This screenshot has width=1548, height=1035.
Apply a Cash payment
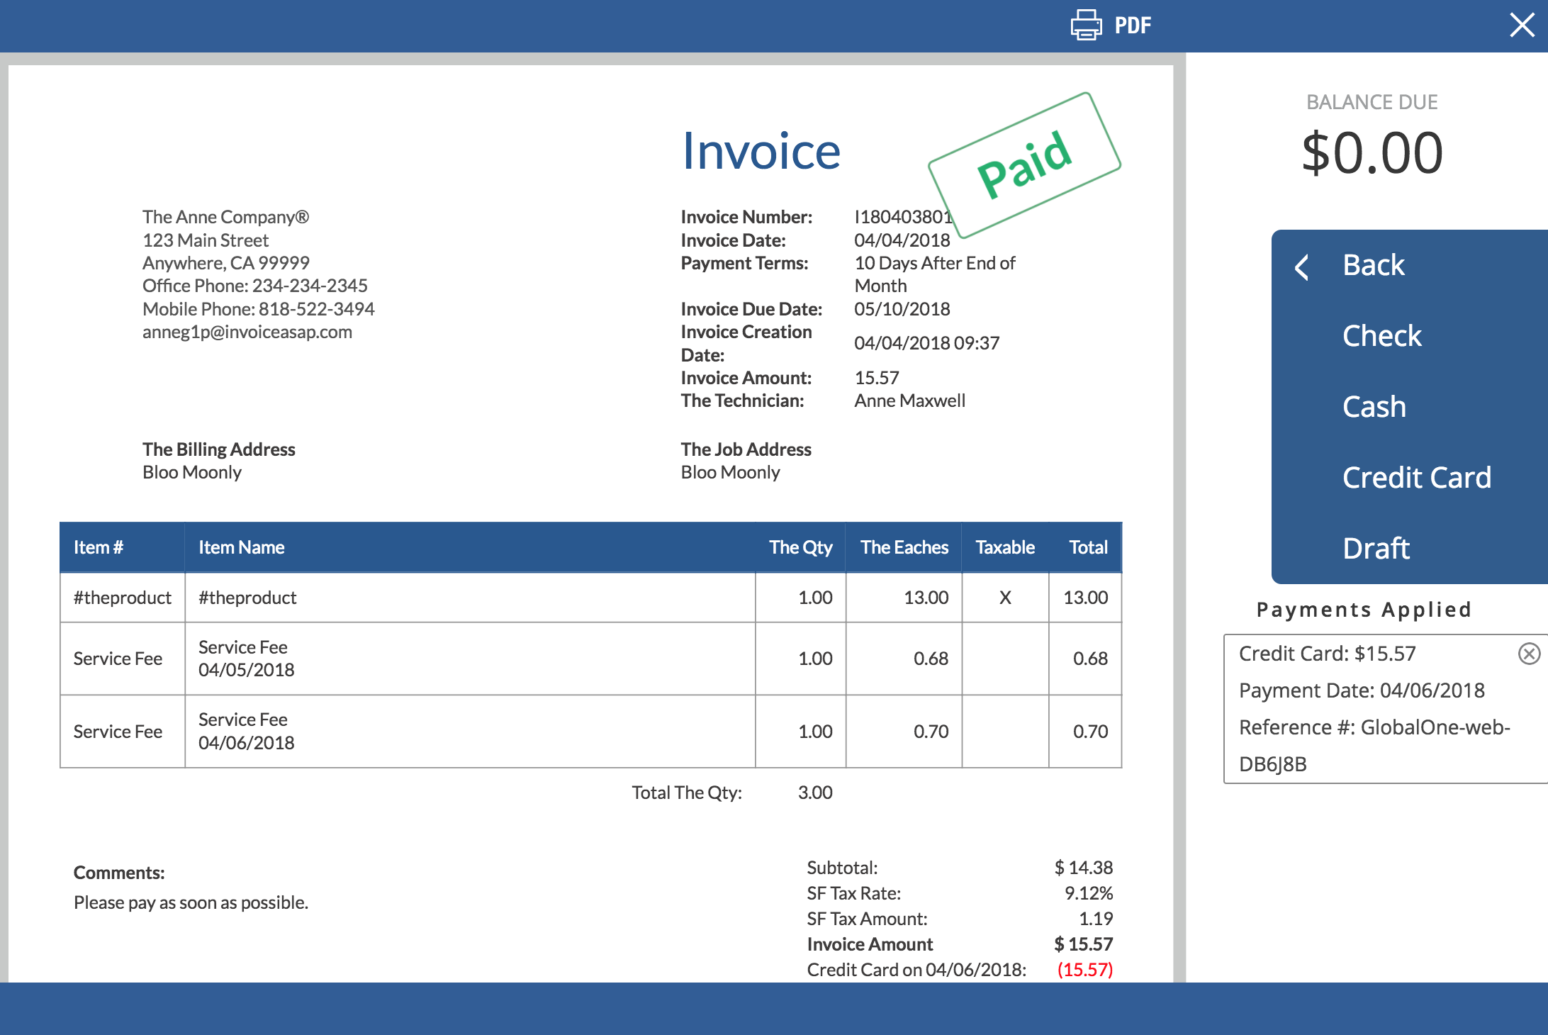tap(1374, 406)
